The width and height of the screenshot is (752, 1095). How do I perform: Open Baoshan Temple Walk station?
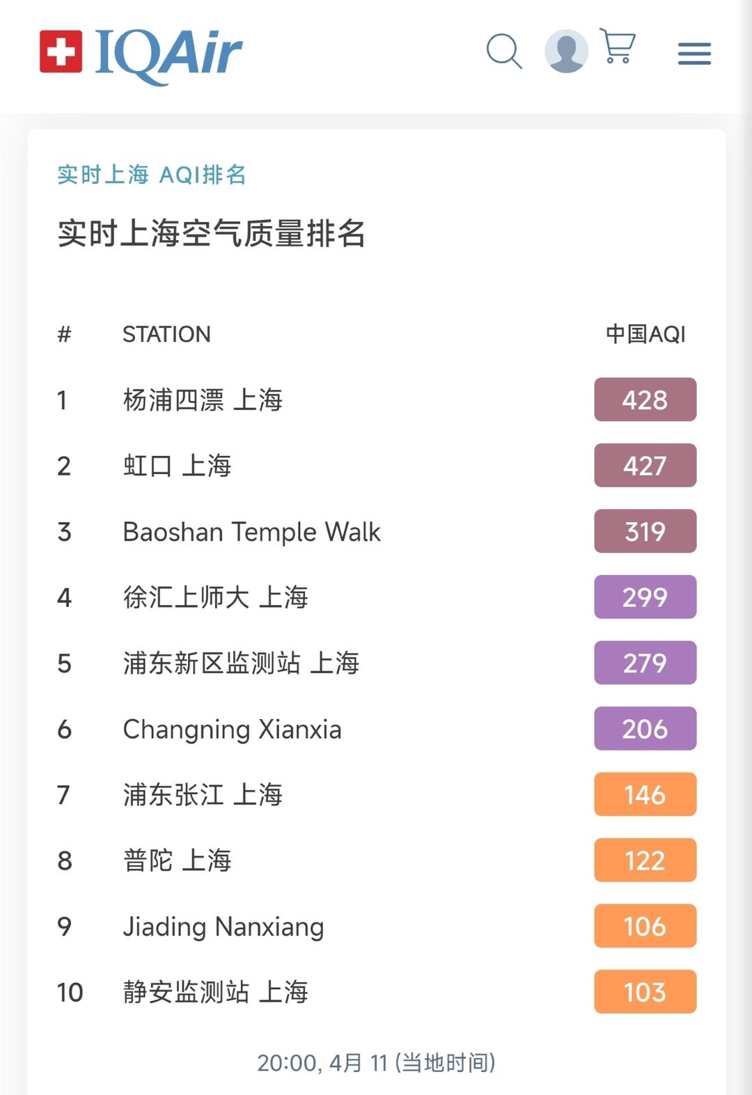[x=251, y=532]
